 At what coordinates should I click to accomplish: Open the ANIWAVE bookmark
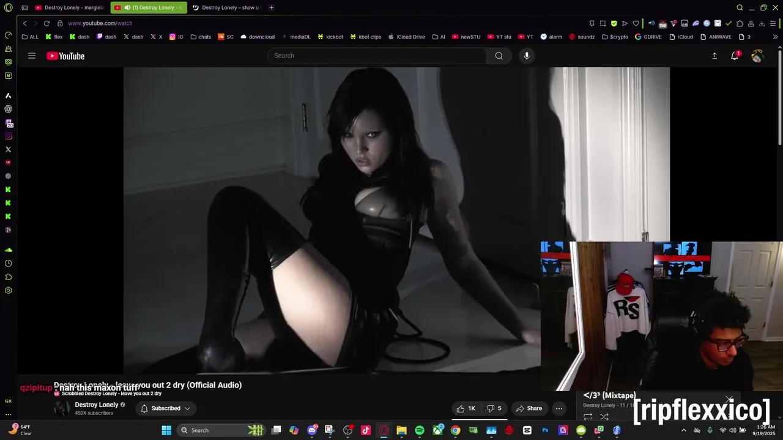click(716, 37)
